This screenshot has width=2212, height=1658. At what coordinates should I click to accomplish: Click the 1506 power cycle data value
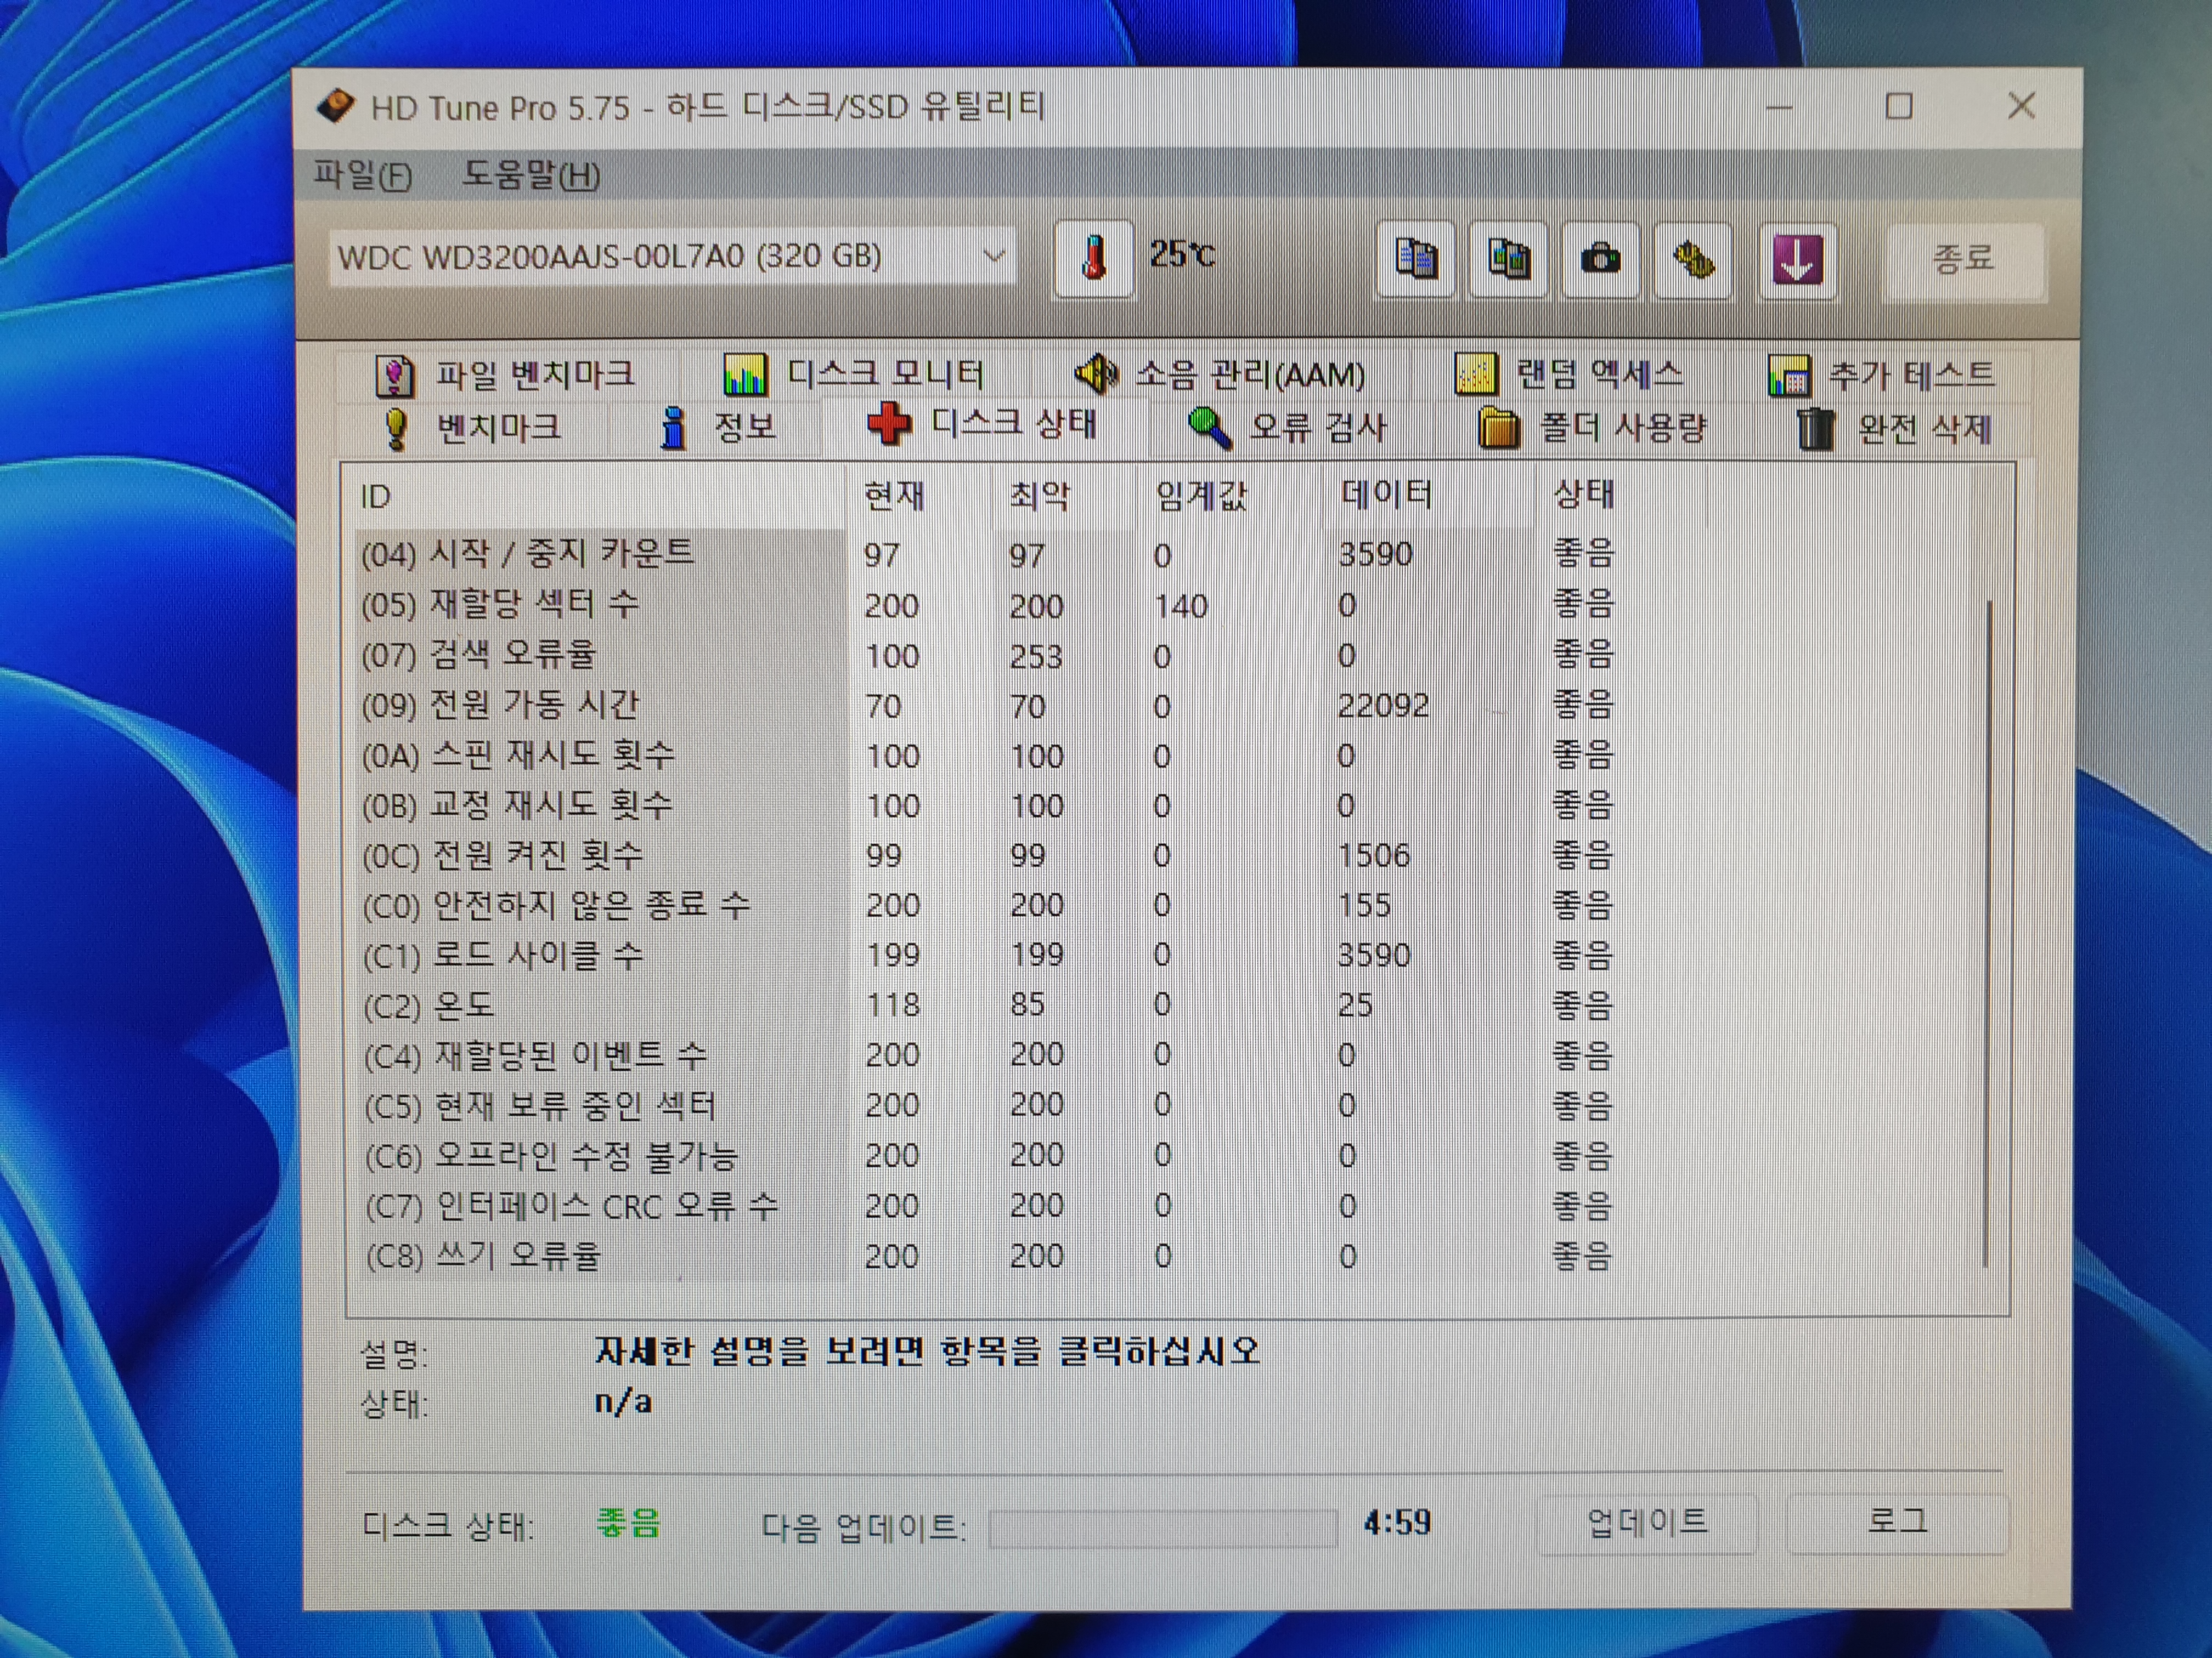click(1374, 855)
